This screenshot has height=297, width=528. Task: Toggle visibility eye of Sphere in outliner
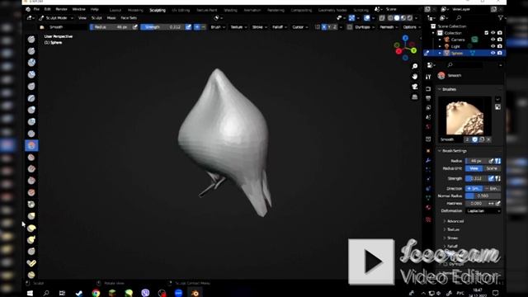click(493, 53)
